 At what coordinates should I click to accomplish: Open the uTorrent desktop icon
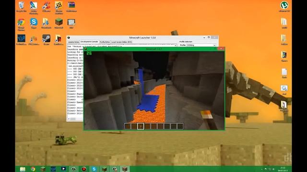click(x=284, y=7)
